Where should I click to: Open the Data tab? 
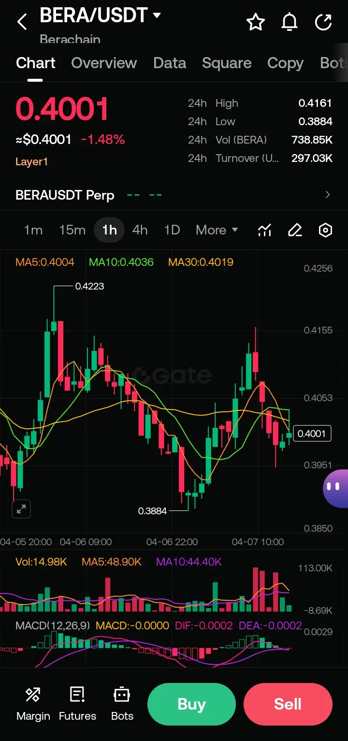pyautogui.click(x=170, y=63)
